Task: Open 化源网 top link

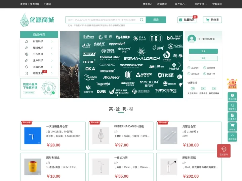Action: point(47,4)
